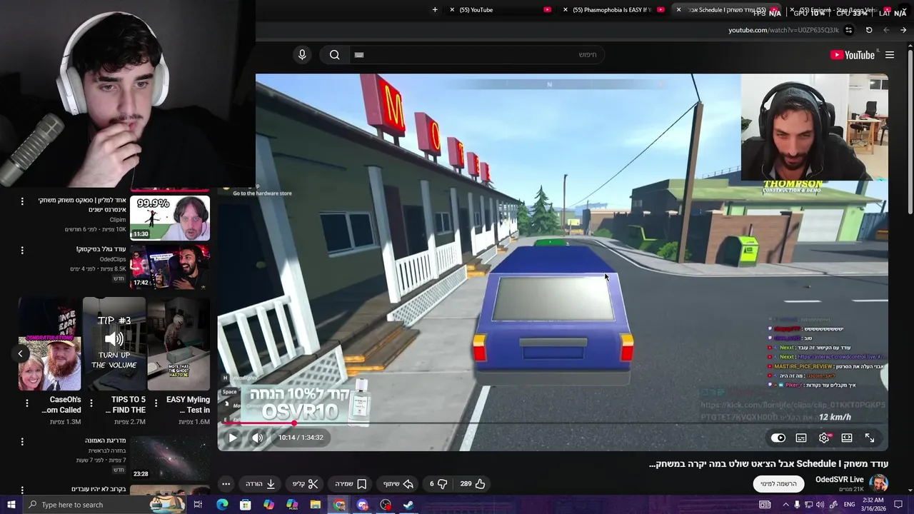Open the 'TIP #3 Turn Up The Volume' short
The height and width of the screenshot is (514, 914).
(114, 344)
